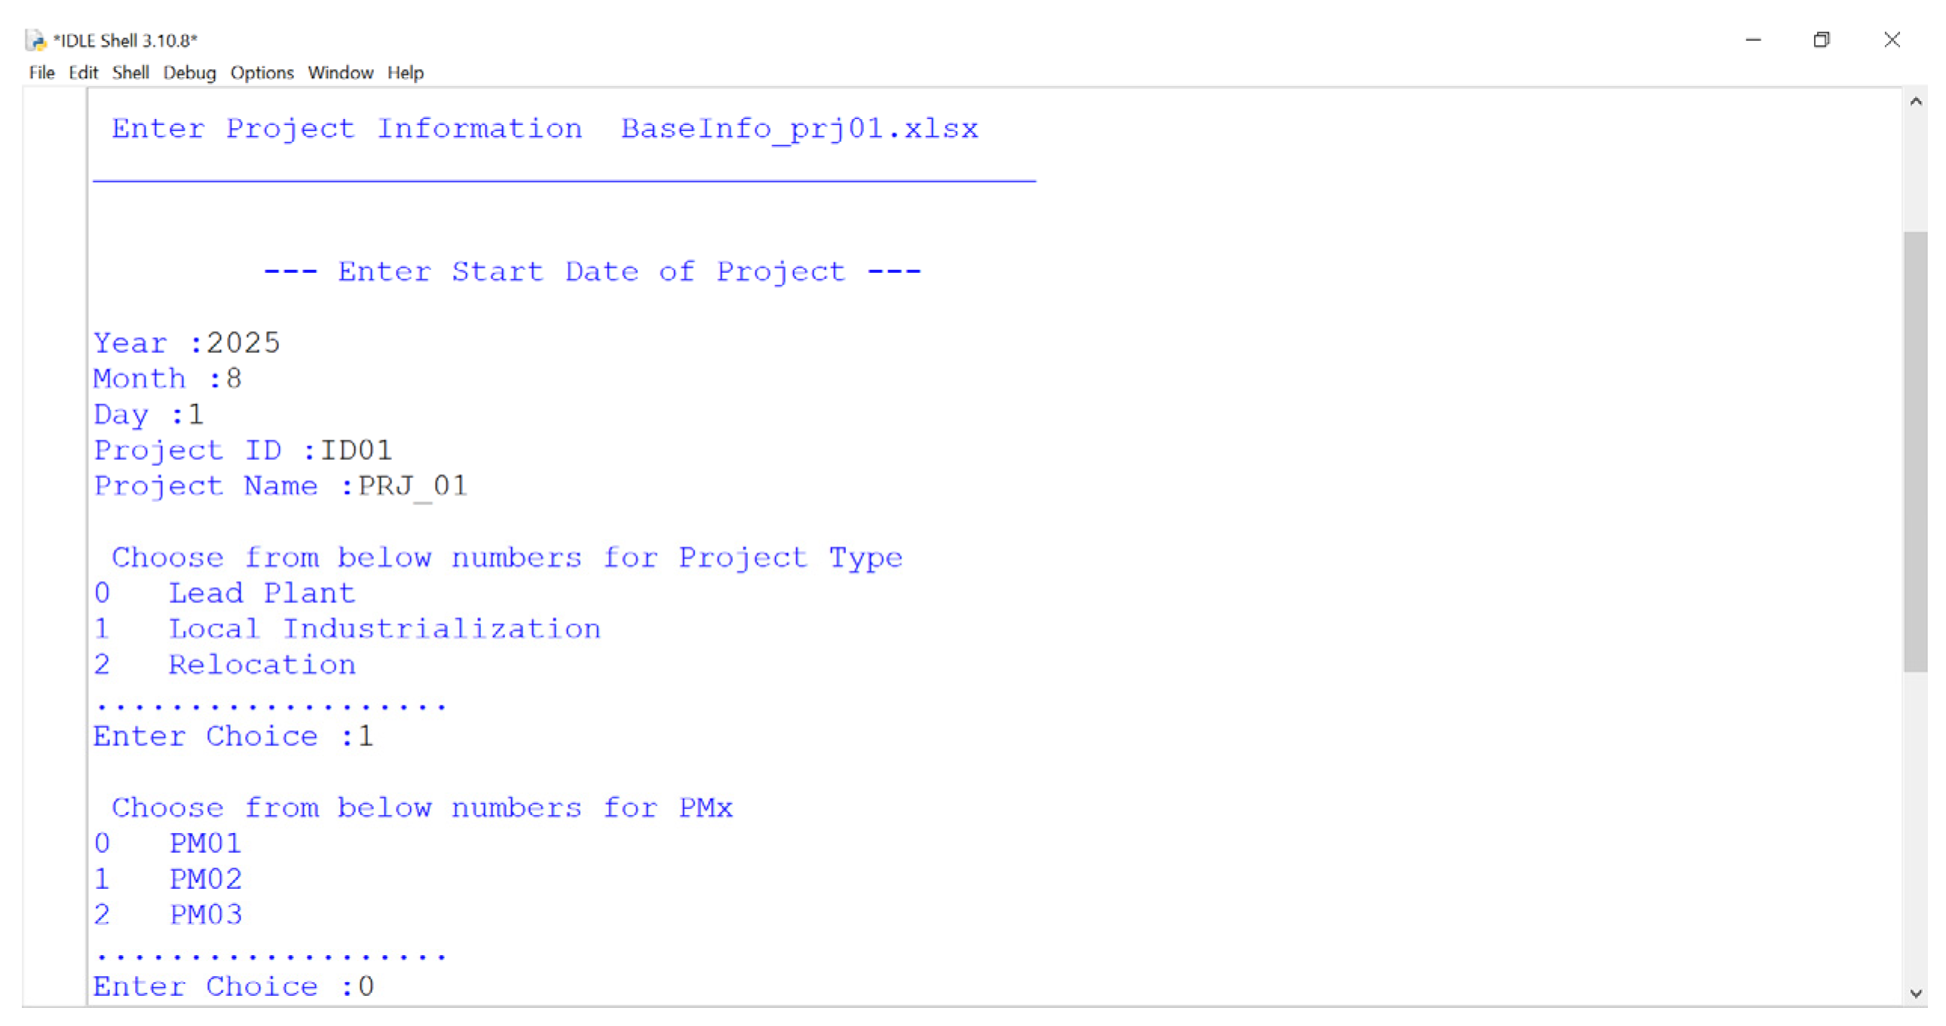Click the scrollbar down arrow

(x=1915, y=994)
